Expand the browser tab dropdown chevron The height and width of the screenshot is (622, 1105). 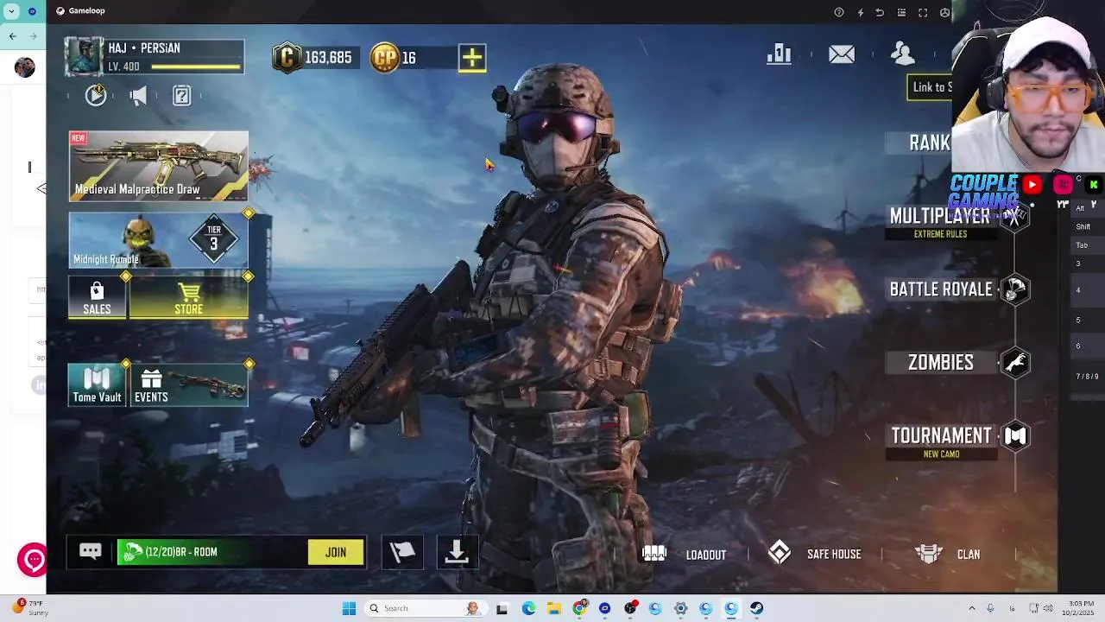tap(11, 11)
